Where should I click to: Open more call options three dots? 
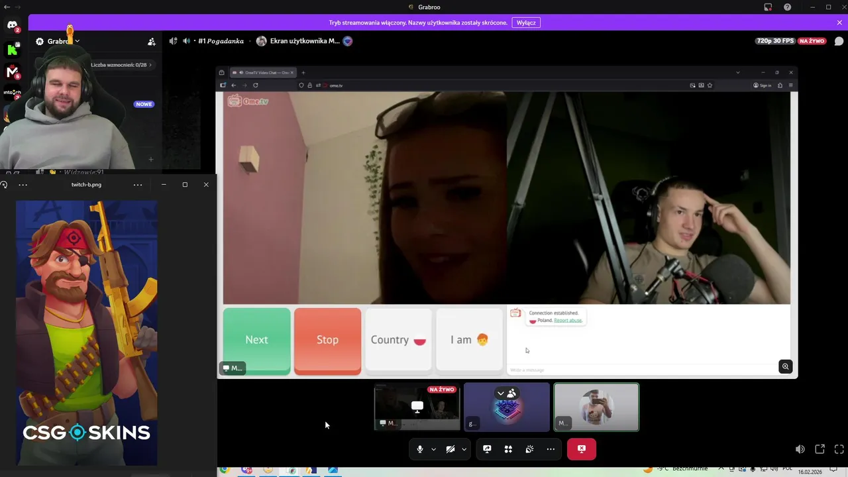click(551, 449)
